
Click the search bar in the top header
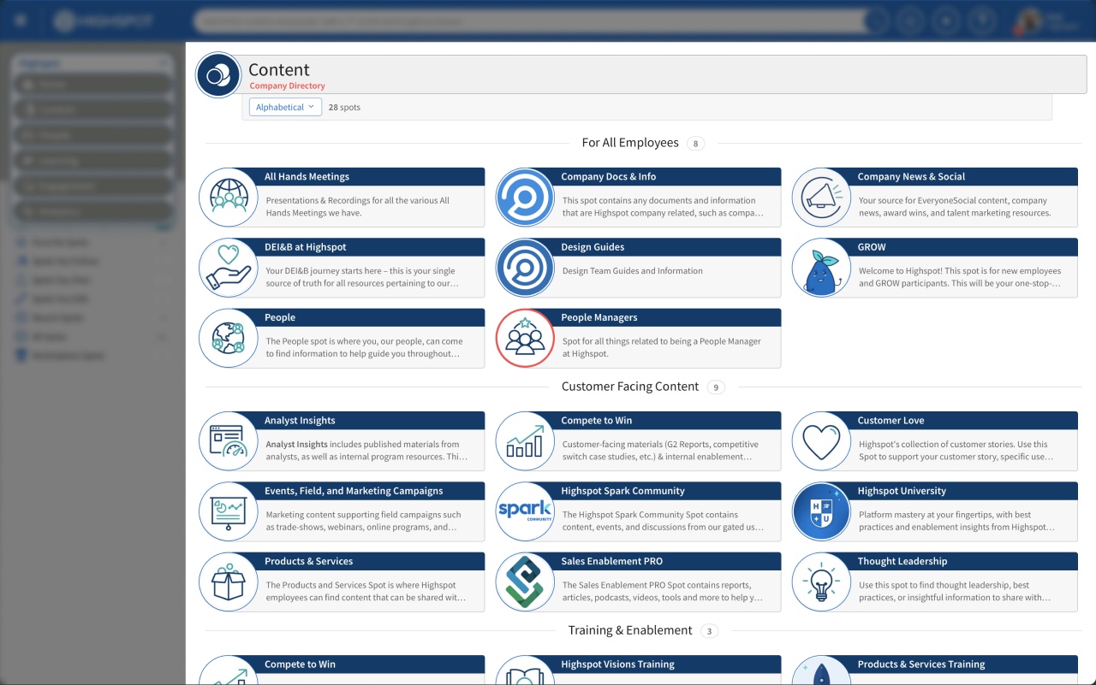pos(531,21)
